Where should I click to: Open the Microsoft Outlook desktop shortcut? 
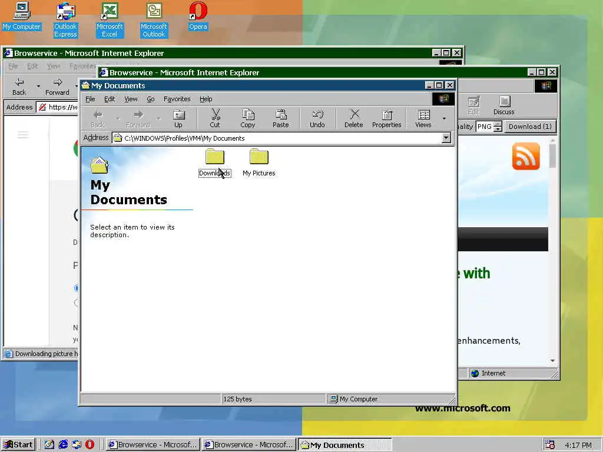[154, 19]
